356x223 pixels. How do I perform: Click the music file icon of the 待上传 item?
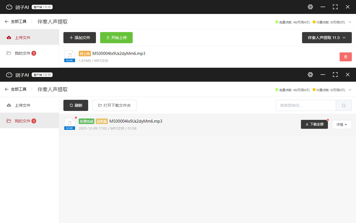coord(70,56)
